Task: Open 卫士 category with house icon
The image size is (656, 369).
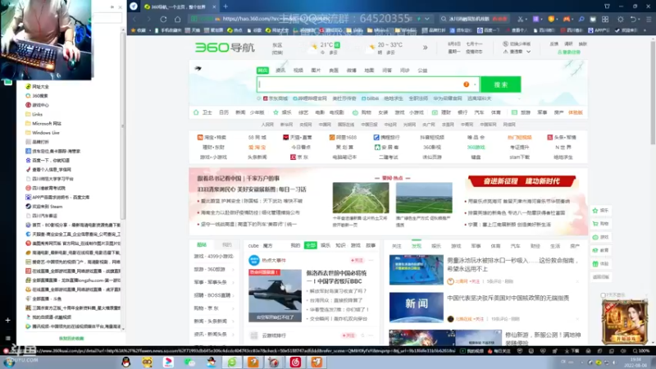Action: point(203,112)
